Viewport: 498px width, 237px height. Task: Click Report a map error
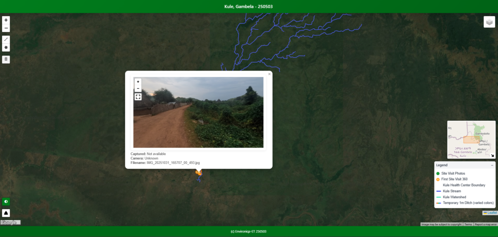click(x=485, y=224)
